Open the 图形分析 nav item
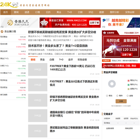 coord(114,12)
